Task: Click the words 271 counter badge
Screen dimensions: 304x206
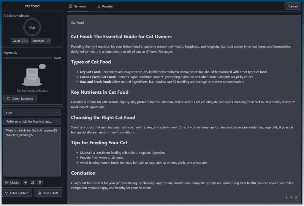Action: click(x=20, y=41)
